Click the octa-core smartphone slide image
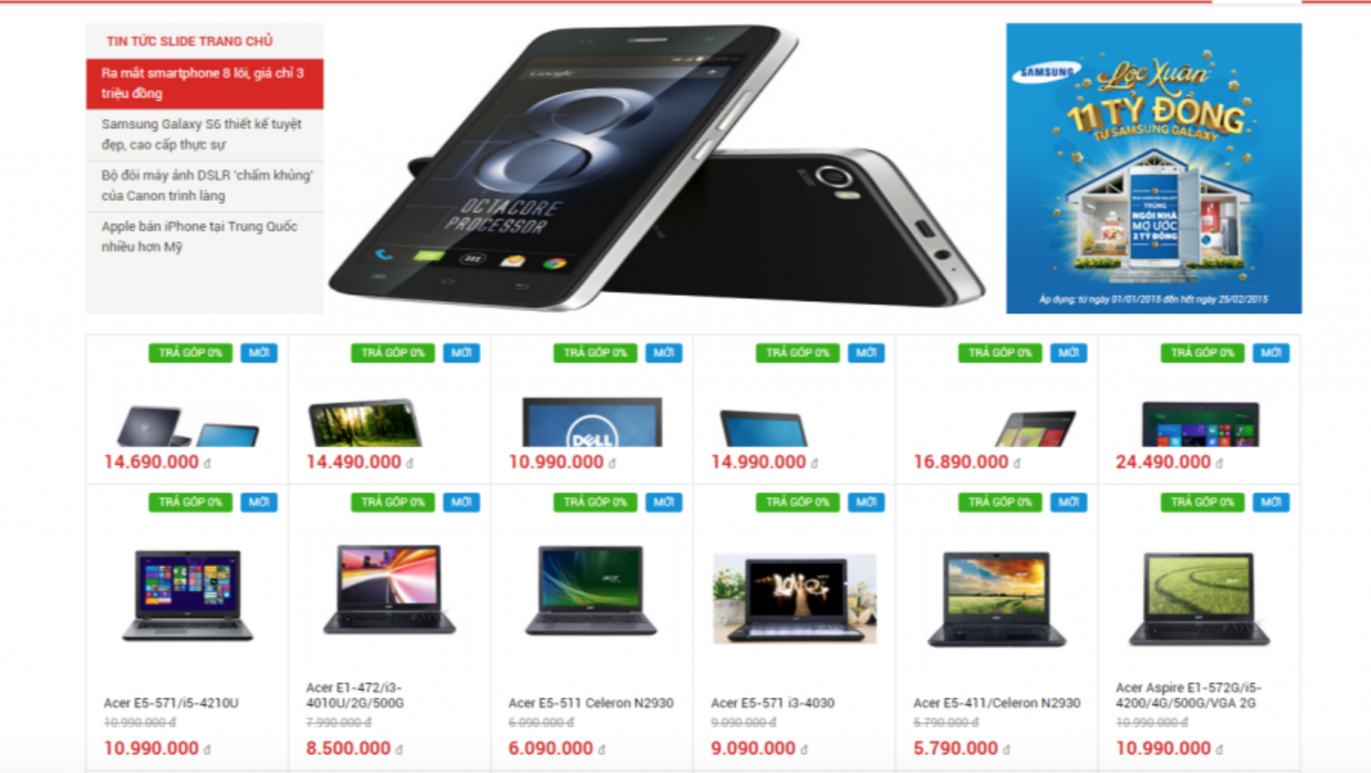Image resolution: width=1371 pixels, height=773 pixels. click(658, 168)
